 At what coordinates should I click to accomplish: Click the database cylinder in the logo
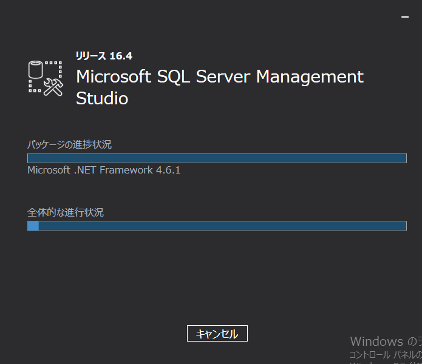coord(36,70)
